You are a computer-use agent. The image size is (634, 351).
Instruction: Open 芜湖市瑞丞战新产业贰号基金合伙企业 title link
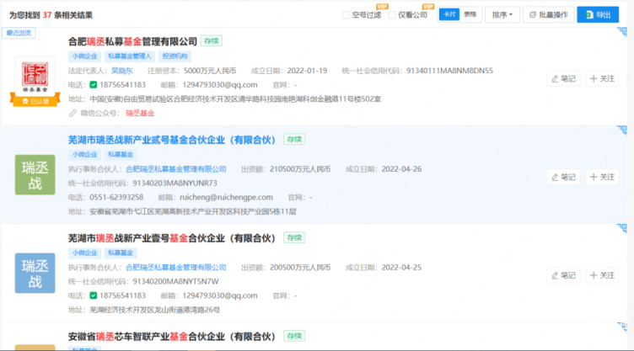(171, 140)
